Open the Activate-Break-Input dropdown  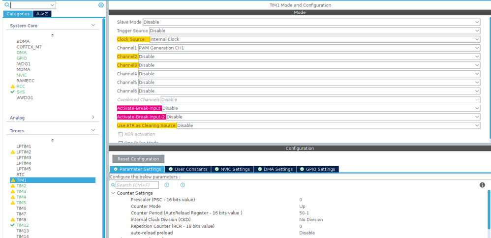click(x=321, y=108)
